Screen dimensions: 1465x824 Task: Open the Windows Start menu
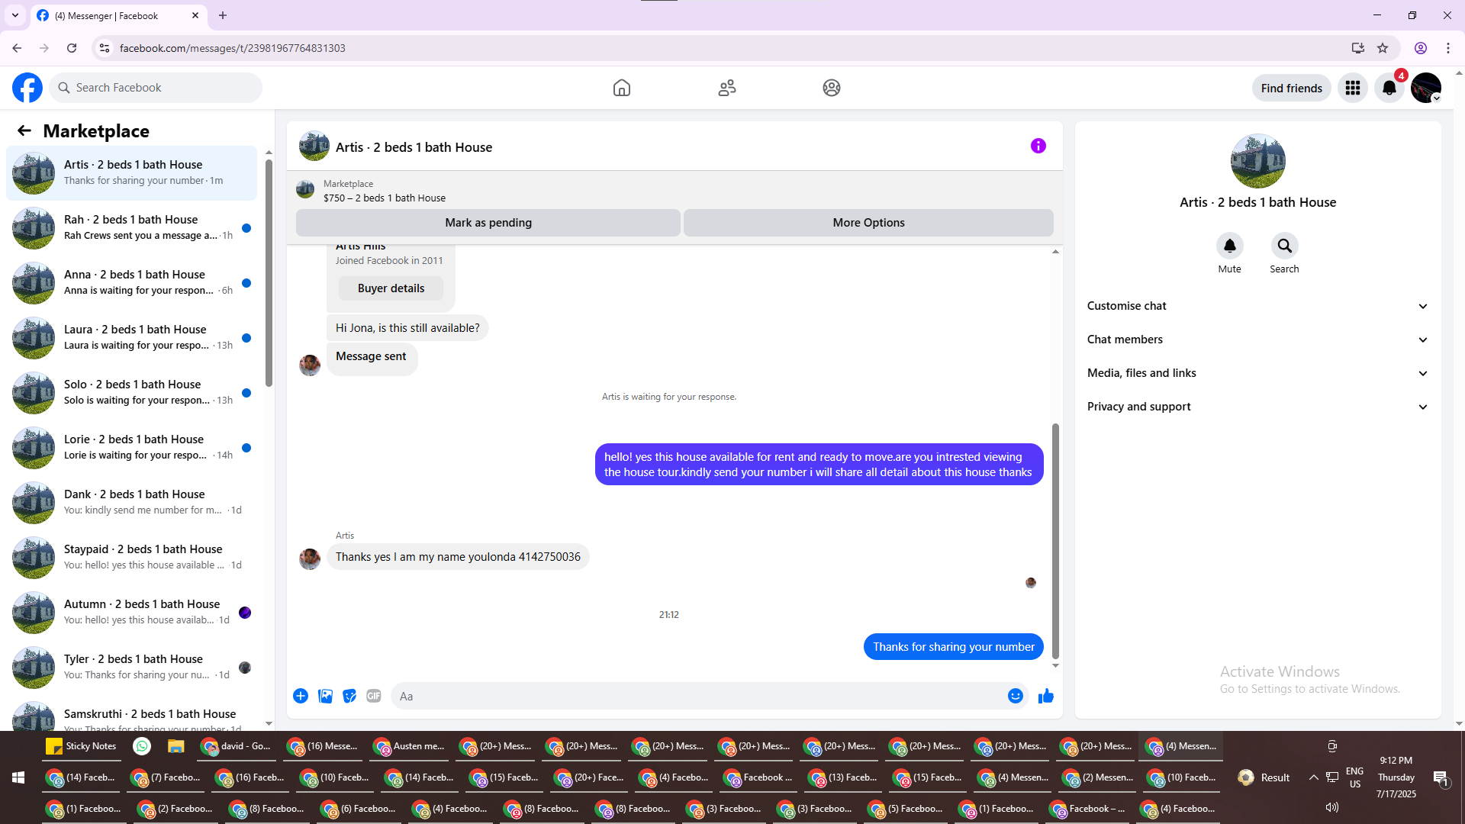(18, 777)
